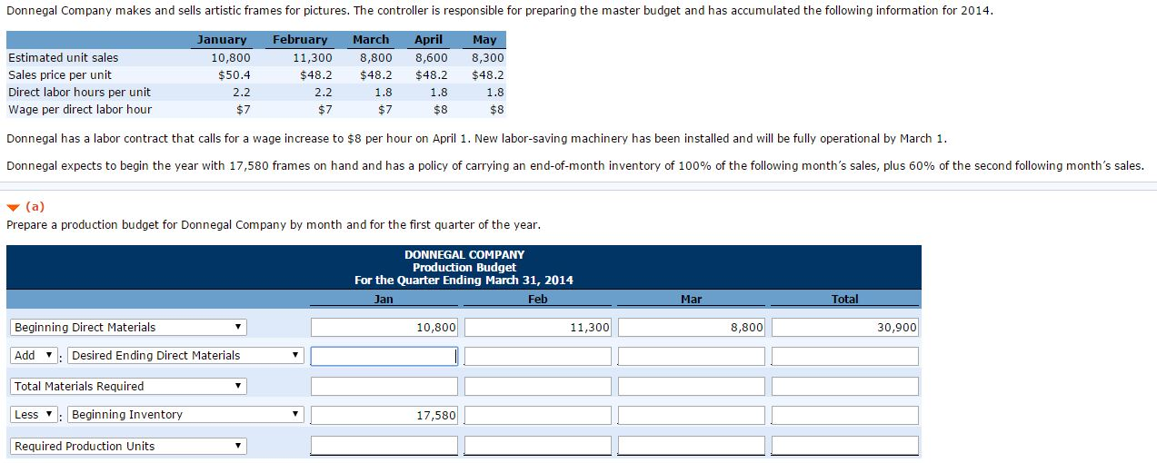Open the Add operator dropdown
Viewport: 1157px width, 463px height.
click(35, 356)
